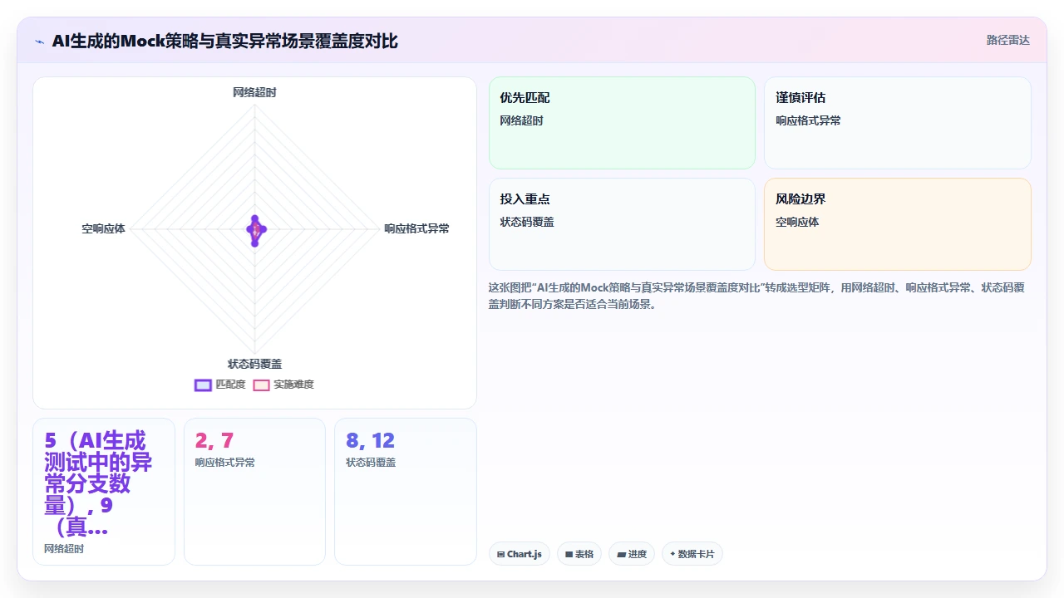Select the Chart.js tag
1064x598 pixels.
point(520,554)
